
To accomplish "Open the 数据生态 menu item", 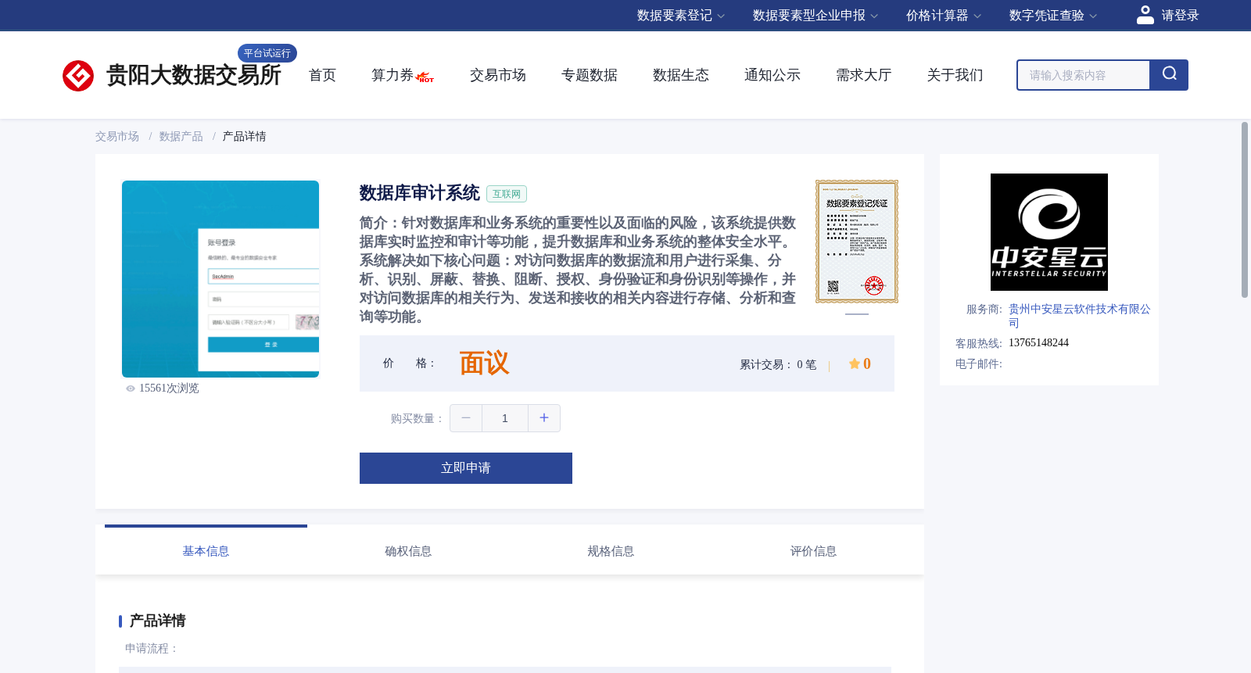I will [x=681, y=75].
